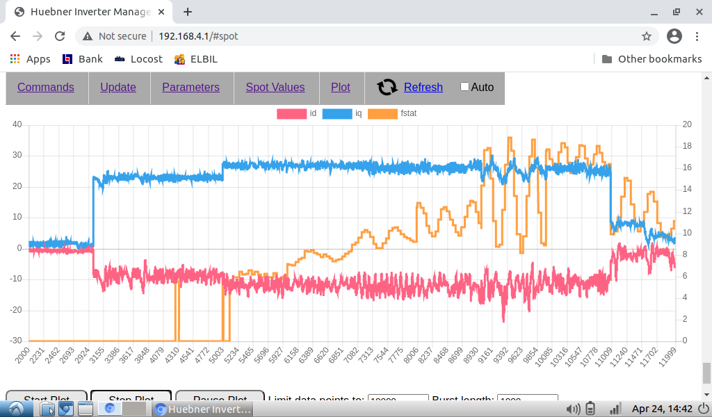Bookmark this page with the star icon
The height and width of the screenshot is (417, 712).
click(646, 36)
